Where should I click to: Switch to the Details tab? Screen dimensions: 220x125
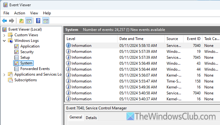(91, 118)
